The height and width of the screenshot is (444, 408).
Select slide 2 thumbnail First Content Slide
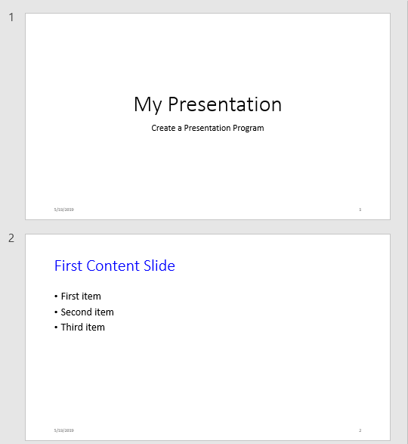(208, 337)
